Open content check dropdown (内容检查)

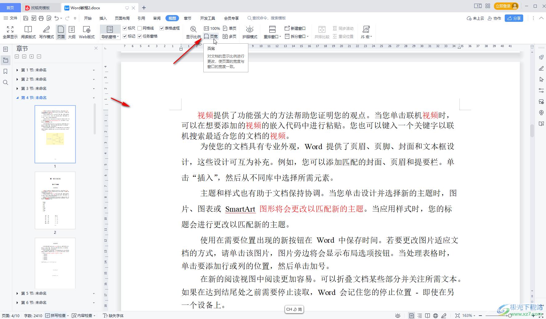[x=84, y=316]
